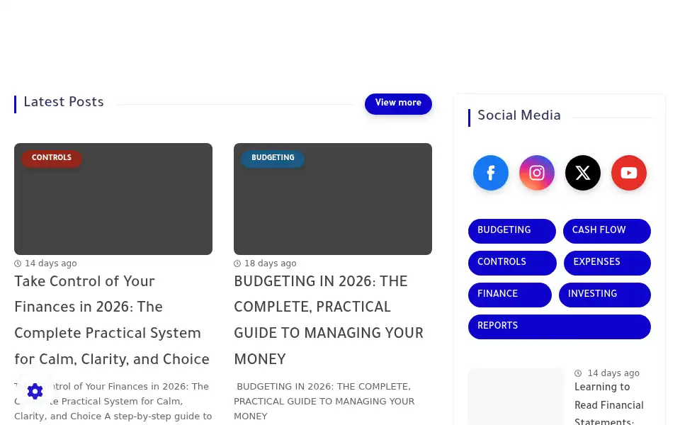Select the EXPENSES category tag

click(607, 263)
